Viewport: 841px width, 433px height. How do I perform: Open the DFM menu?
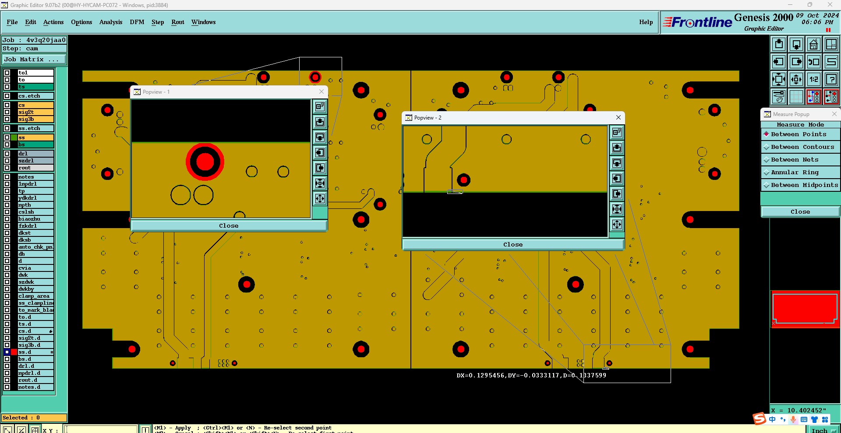click(x=137, y=22)
